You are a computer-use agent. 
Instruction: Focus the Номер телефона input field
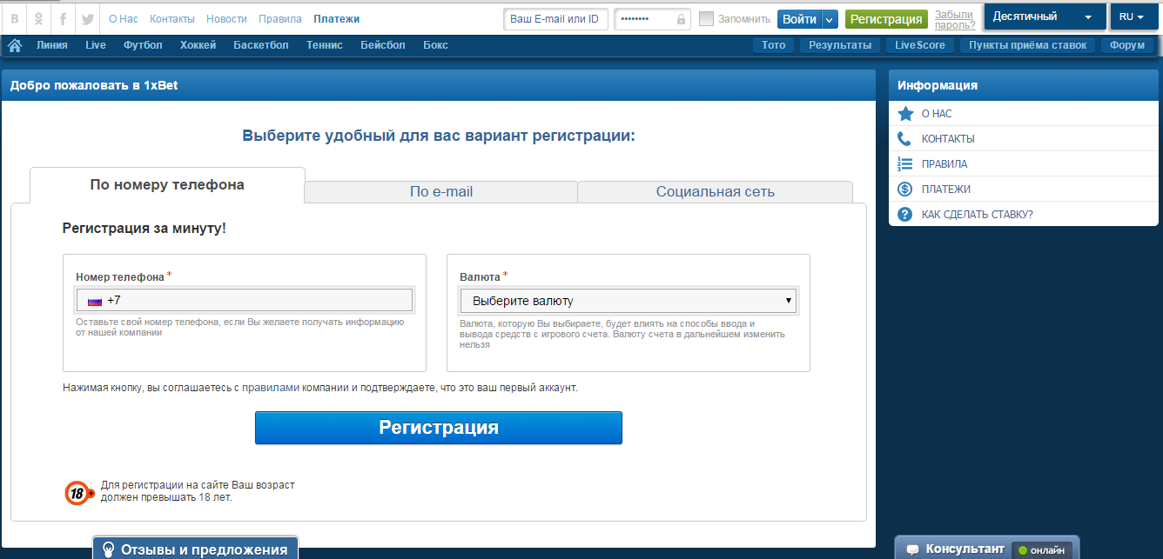point(244,300)
